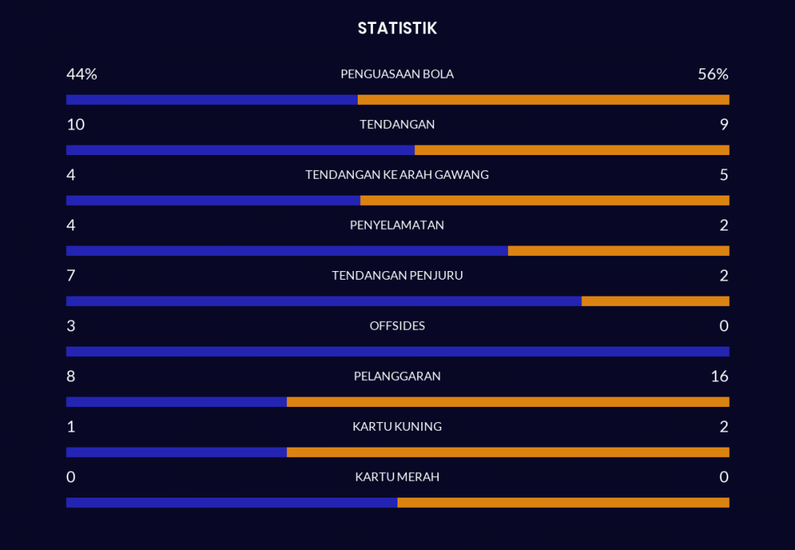Image resolution: width=795 pixels, height=550 pixels.
Task: Select the Penguasaan Bola label
Action: [x=397, y=74]
